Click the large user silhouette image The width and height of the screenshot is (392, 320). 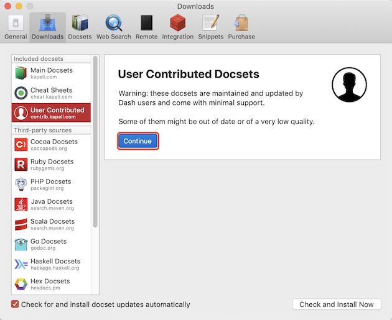click(x=349, y=85)
